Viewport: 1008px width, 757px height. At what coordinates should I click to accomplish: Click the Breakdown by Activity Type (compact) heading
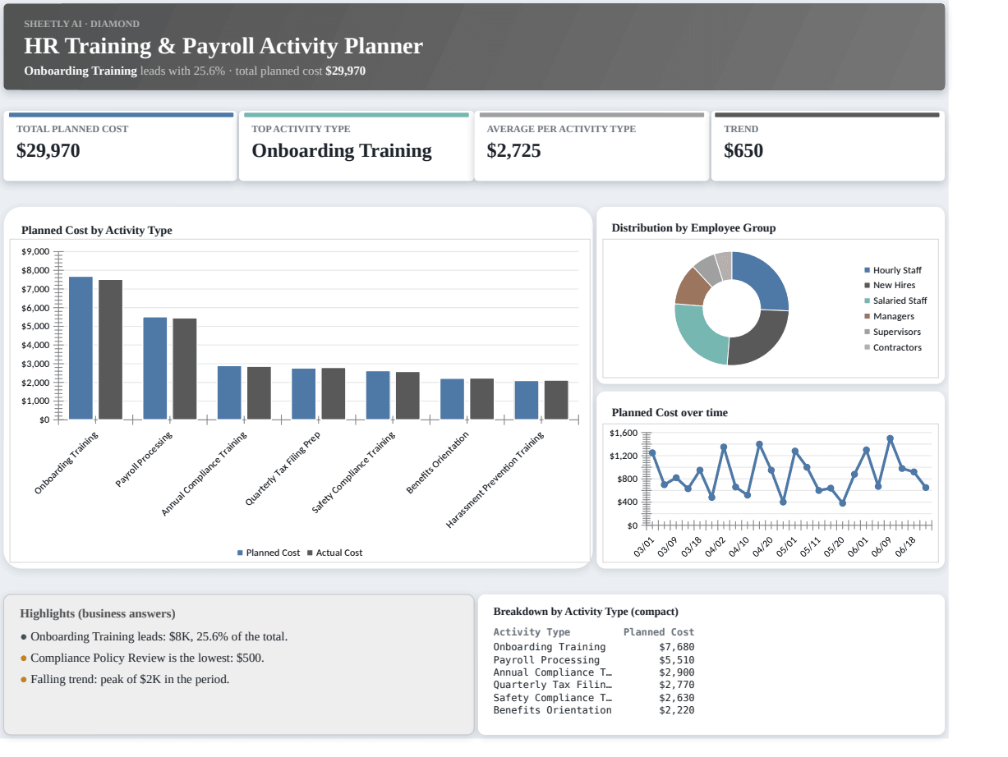tap(586, 612)
